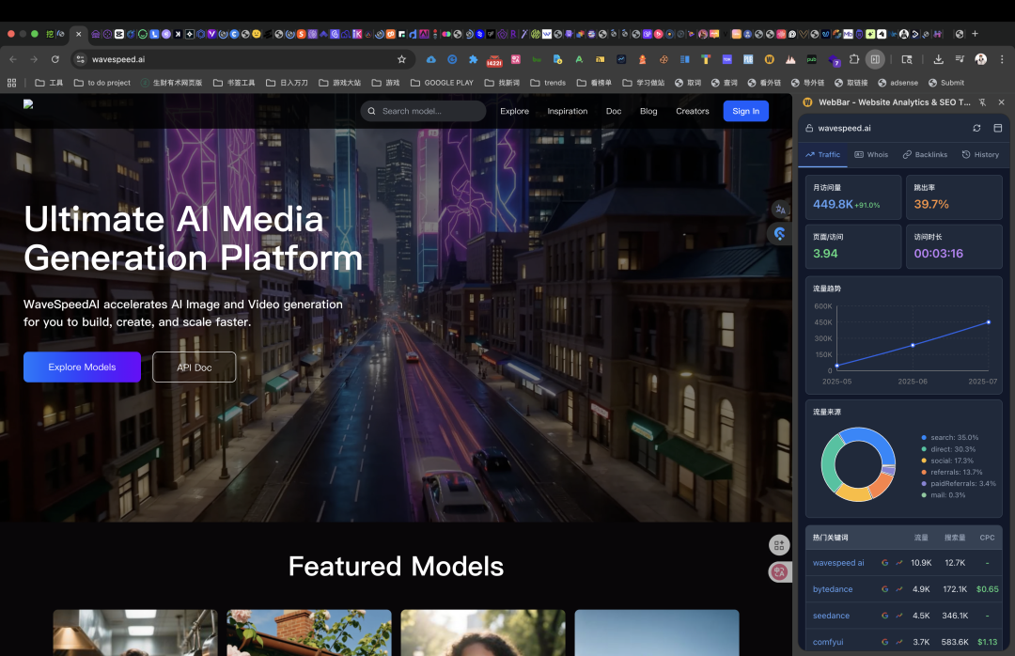Screen dimensions: 1015x656
Task: Open the Submit bookmark
Action: click(946, 83)
